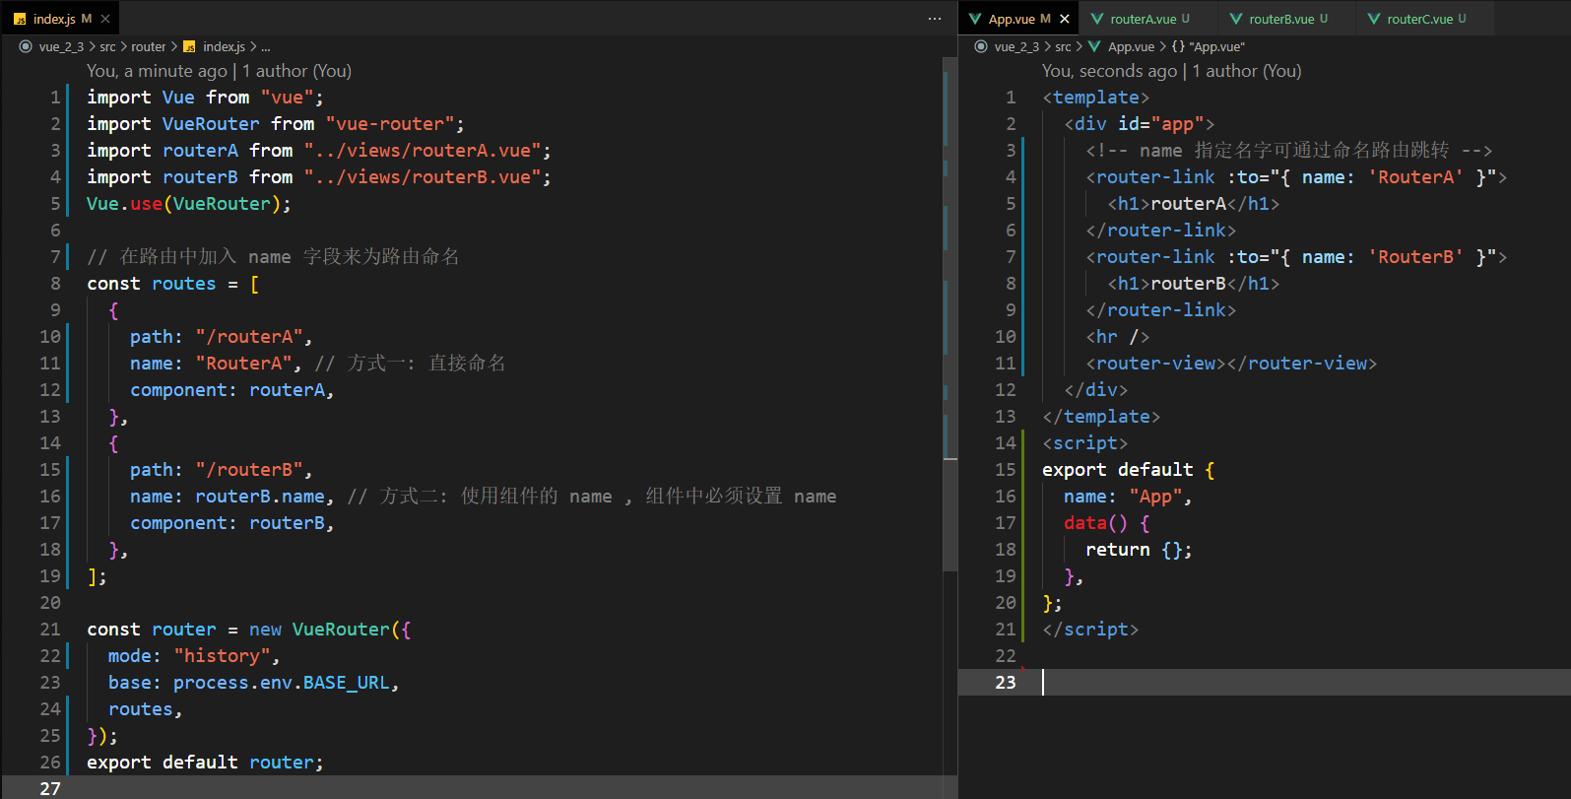
Task: Click the Vue icon on App.vue tab
Action: (975, 19)
